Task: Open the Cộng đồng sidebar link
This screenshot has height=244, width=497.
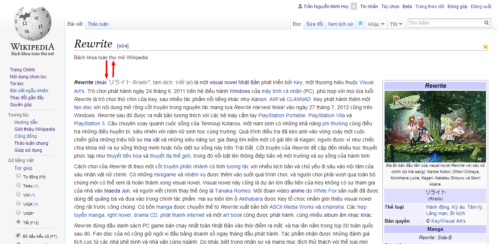Action: point(25,136)
